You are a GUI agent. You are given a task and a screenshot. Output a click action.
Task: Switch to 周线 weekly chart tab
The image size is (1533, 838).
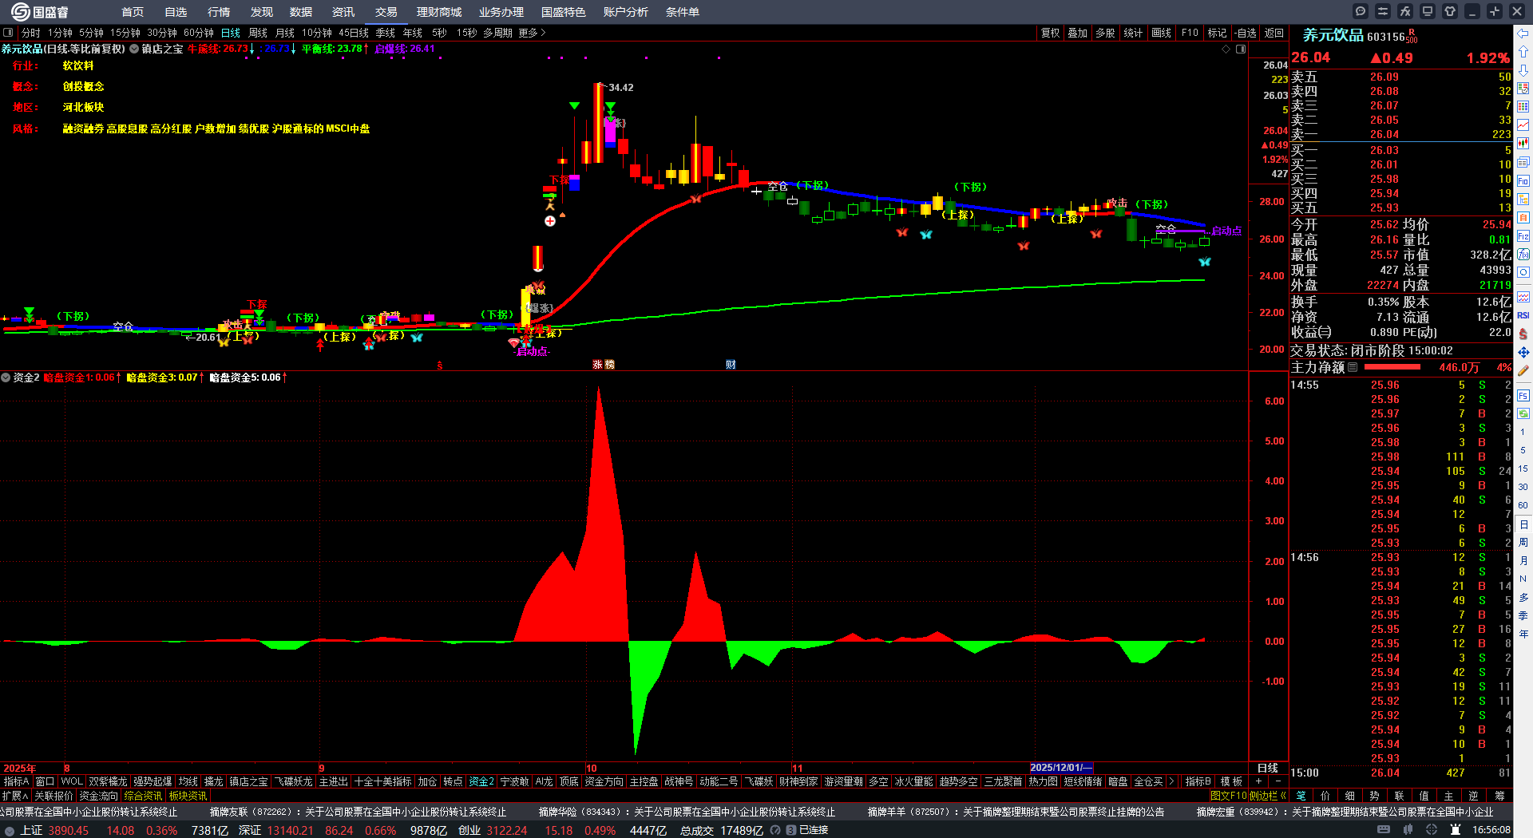(258, 33)
